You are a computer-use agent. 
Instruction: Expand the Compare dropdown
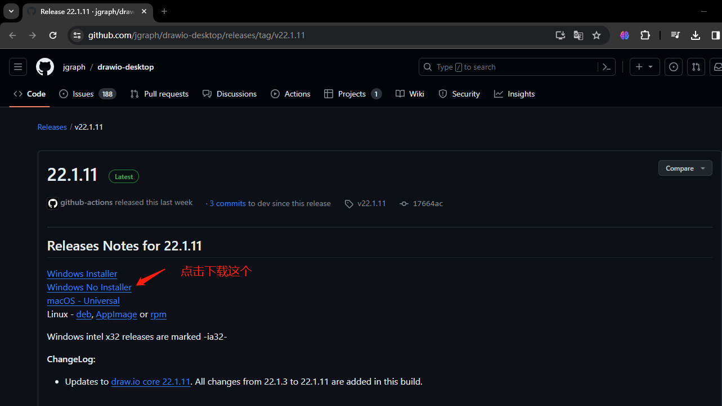(x=685, y=168)
